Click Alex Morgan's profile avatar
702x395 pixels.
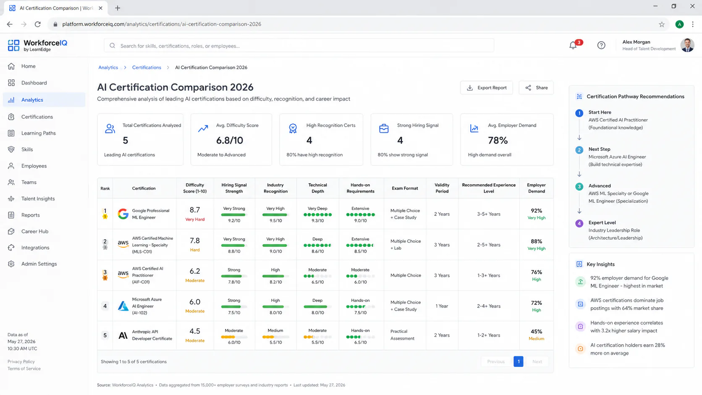pyautogui.click(x=687, y=45)
